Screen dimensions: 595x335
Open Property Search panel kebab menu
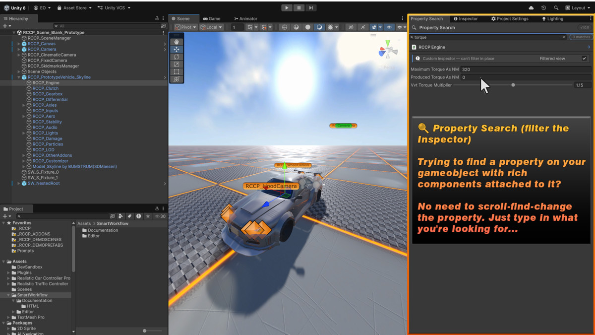tap(591, 18)
